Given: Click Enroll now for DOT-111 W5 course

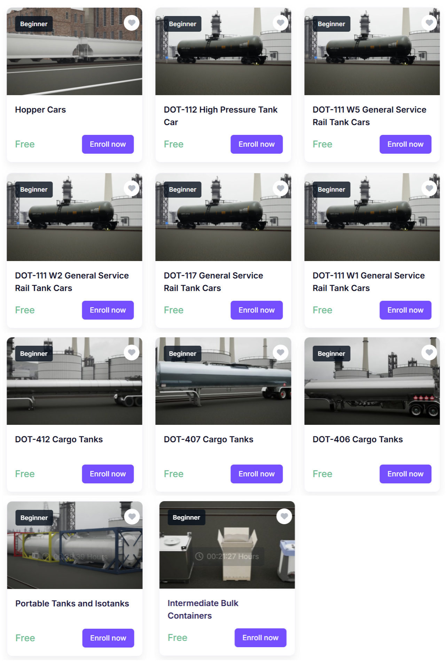Looking at the screenshot, I should [x=406, y=144].
